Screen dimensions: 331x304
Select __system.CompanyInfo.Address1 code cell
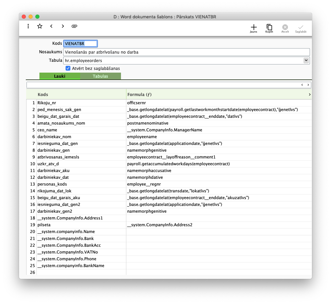81,218
